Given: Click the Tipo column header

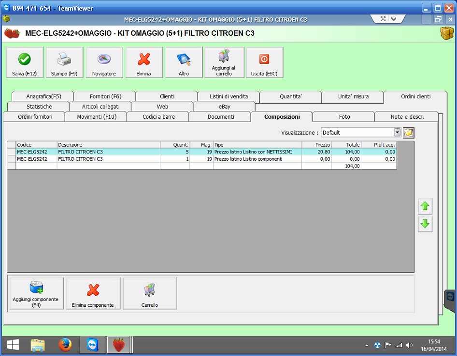Looking at the screenshot, I should pyautogui.click(x=257, y=145).
